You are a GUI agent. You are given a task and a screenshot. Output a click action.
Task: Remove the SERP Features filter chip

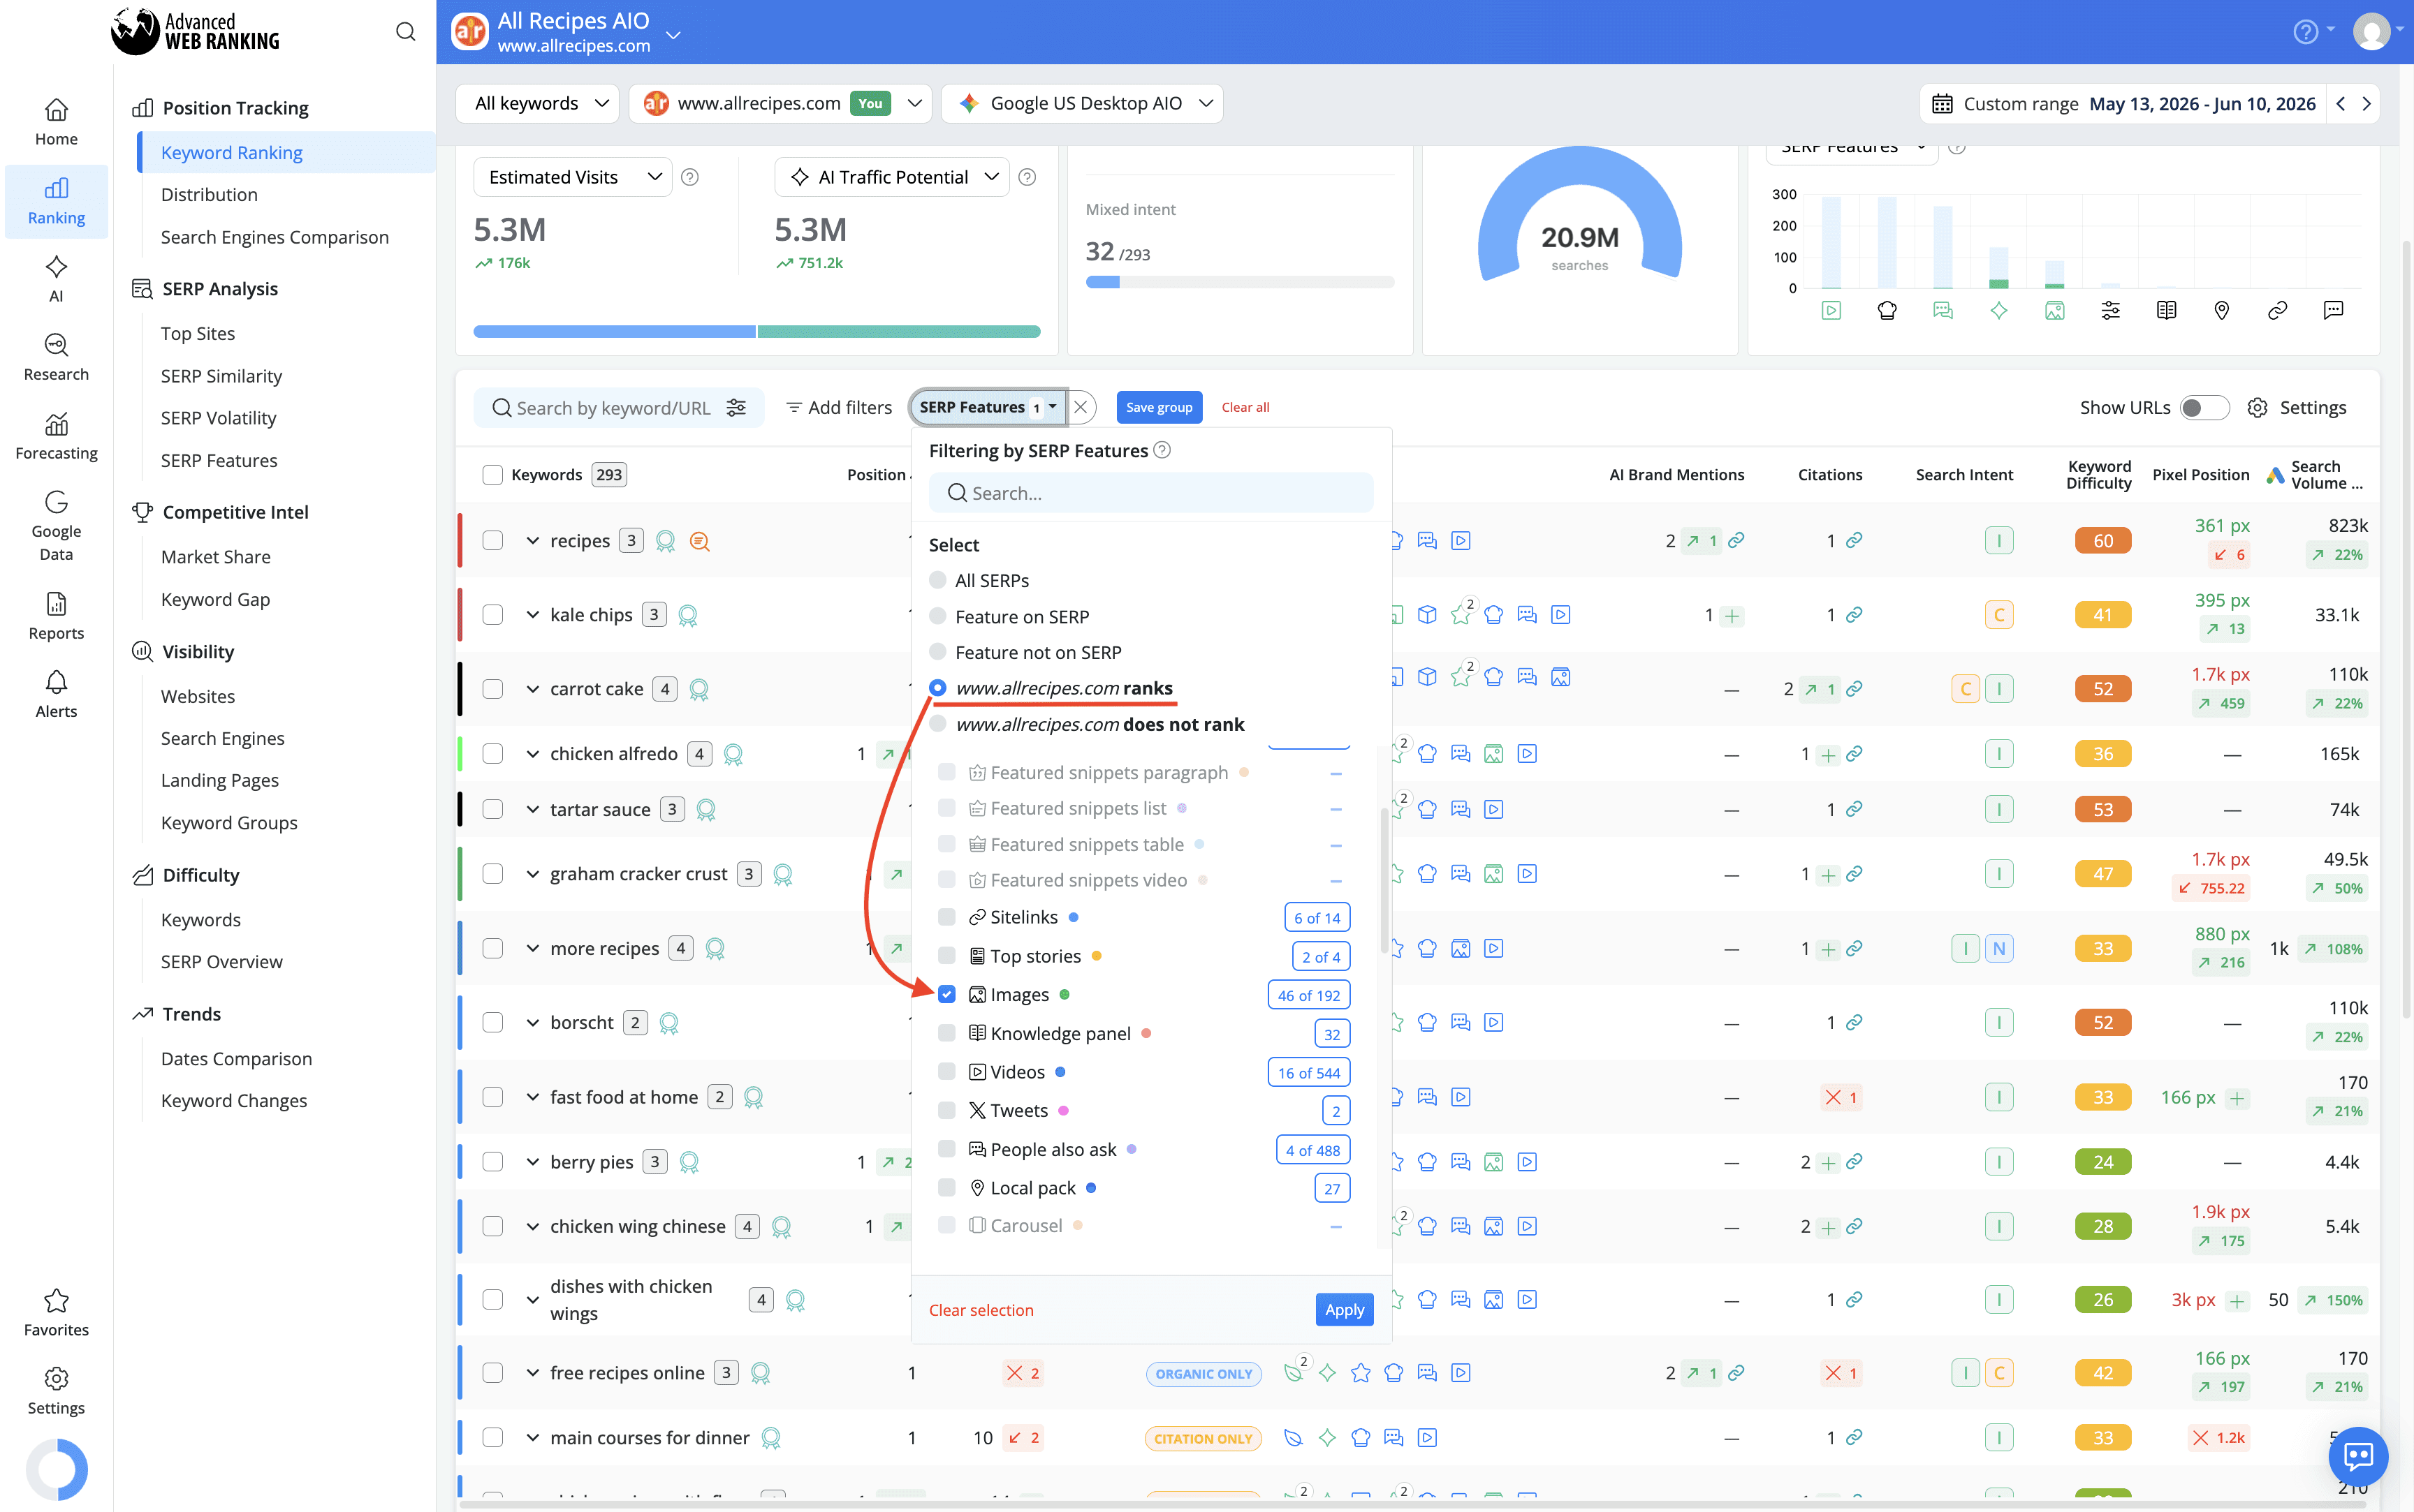tap(1081, 407)
